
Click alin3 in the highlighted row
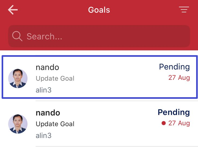tap(43, 90)
